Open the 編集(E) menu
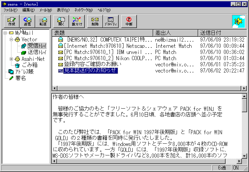This screenshot has height=172, width=249. click(28, 10)
